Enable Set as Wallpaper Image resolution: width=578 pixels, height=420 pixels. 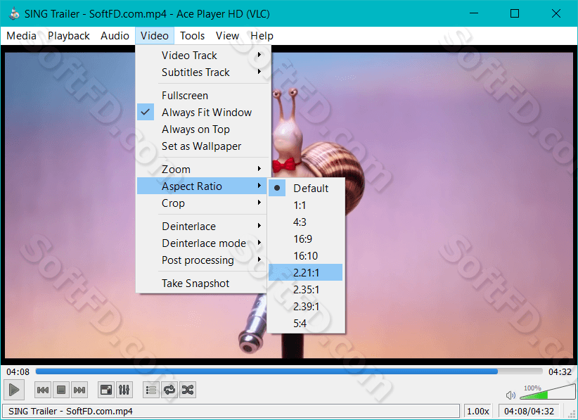point(202,146)
